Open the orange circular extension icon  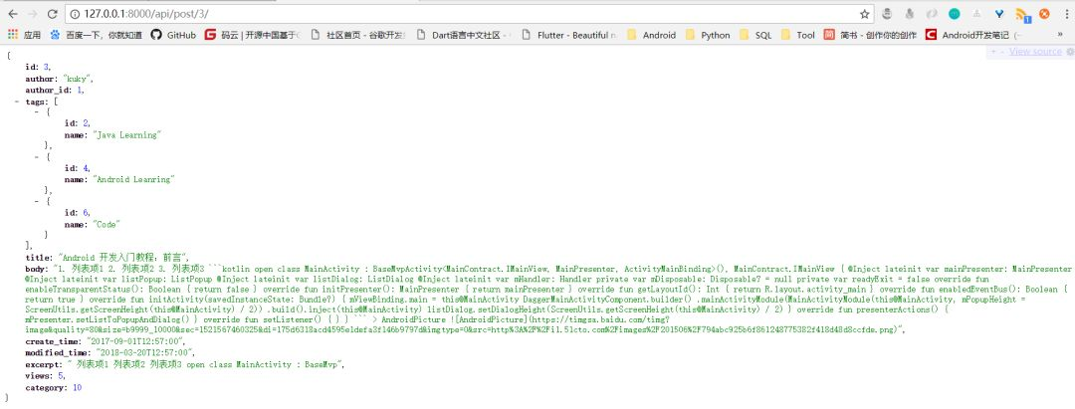1044,14
